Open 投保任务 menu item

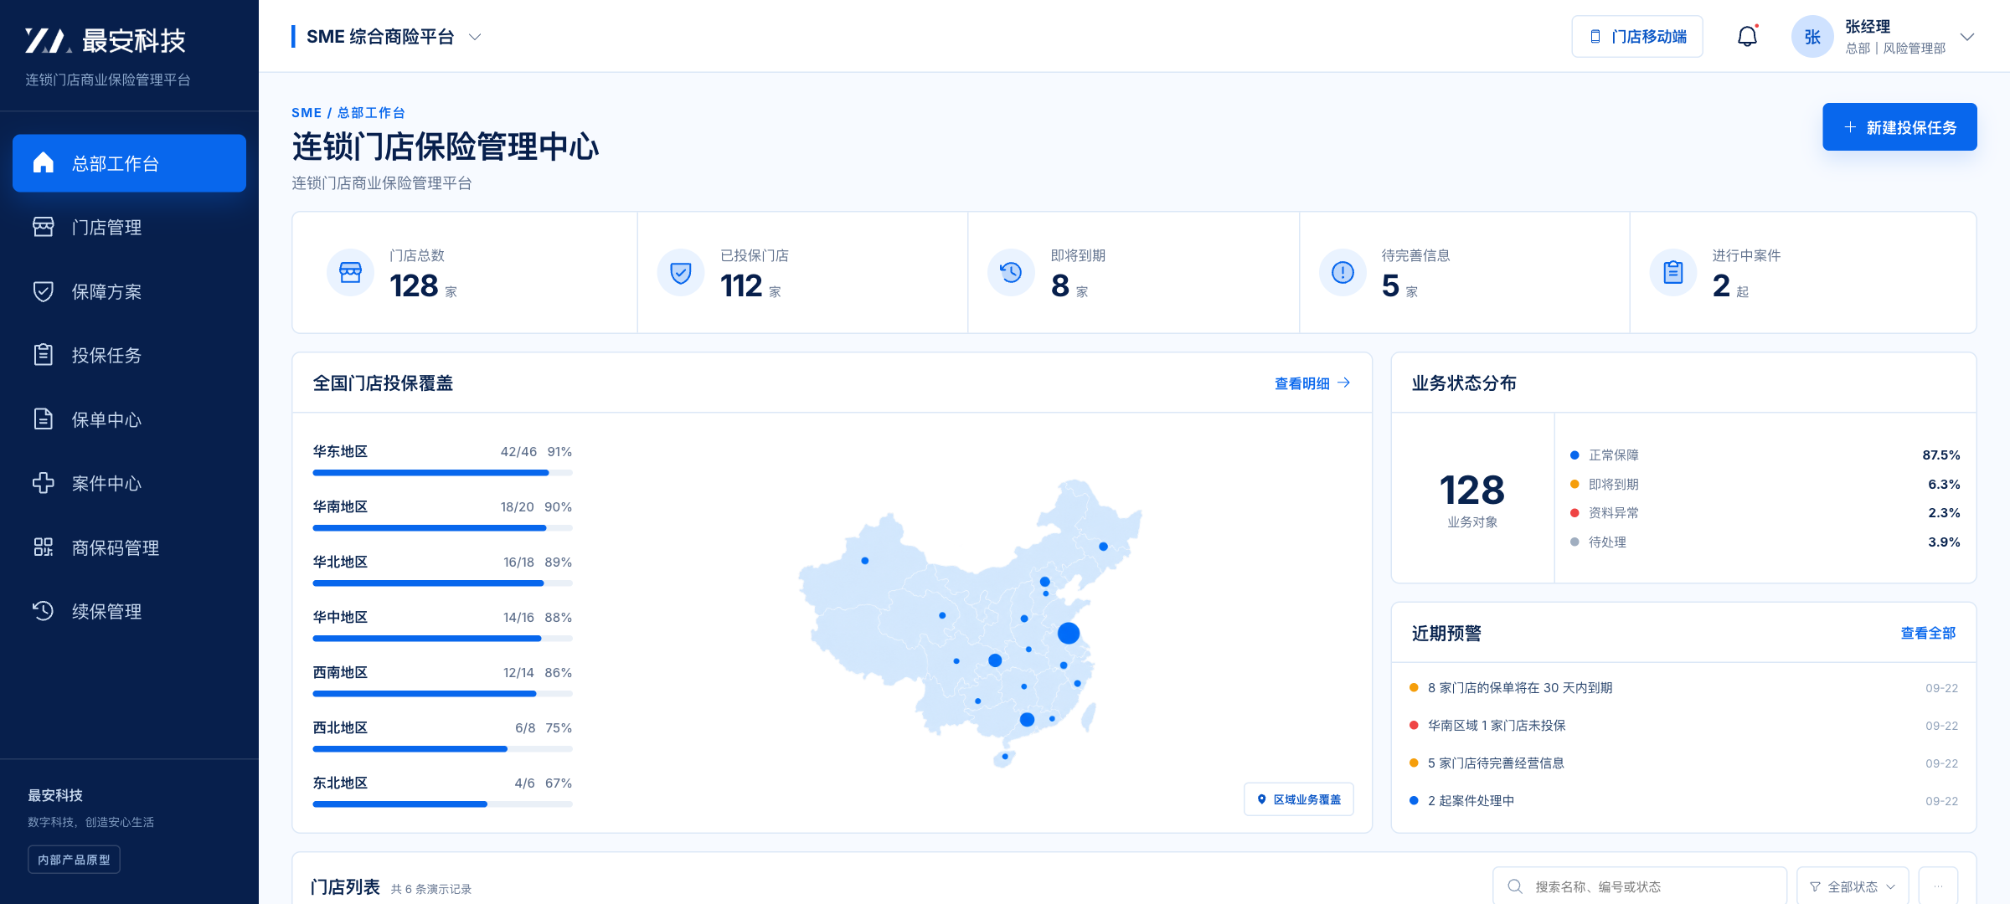(129, 355)
